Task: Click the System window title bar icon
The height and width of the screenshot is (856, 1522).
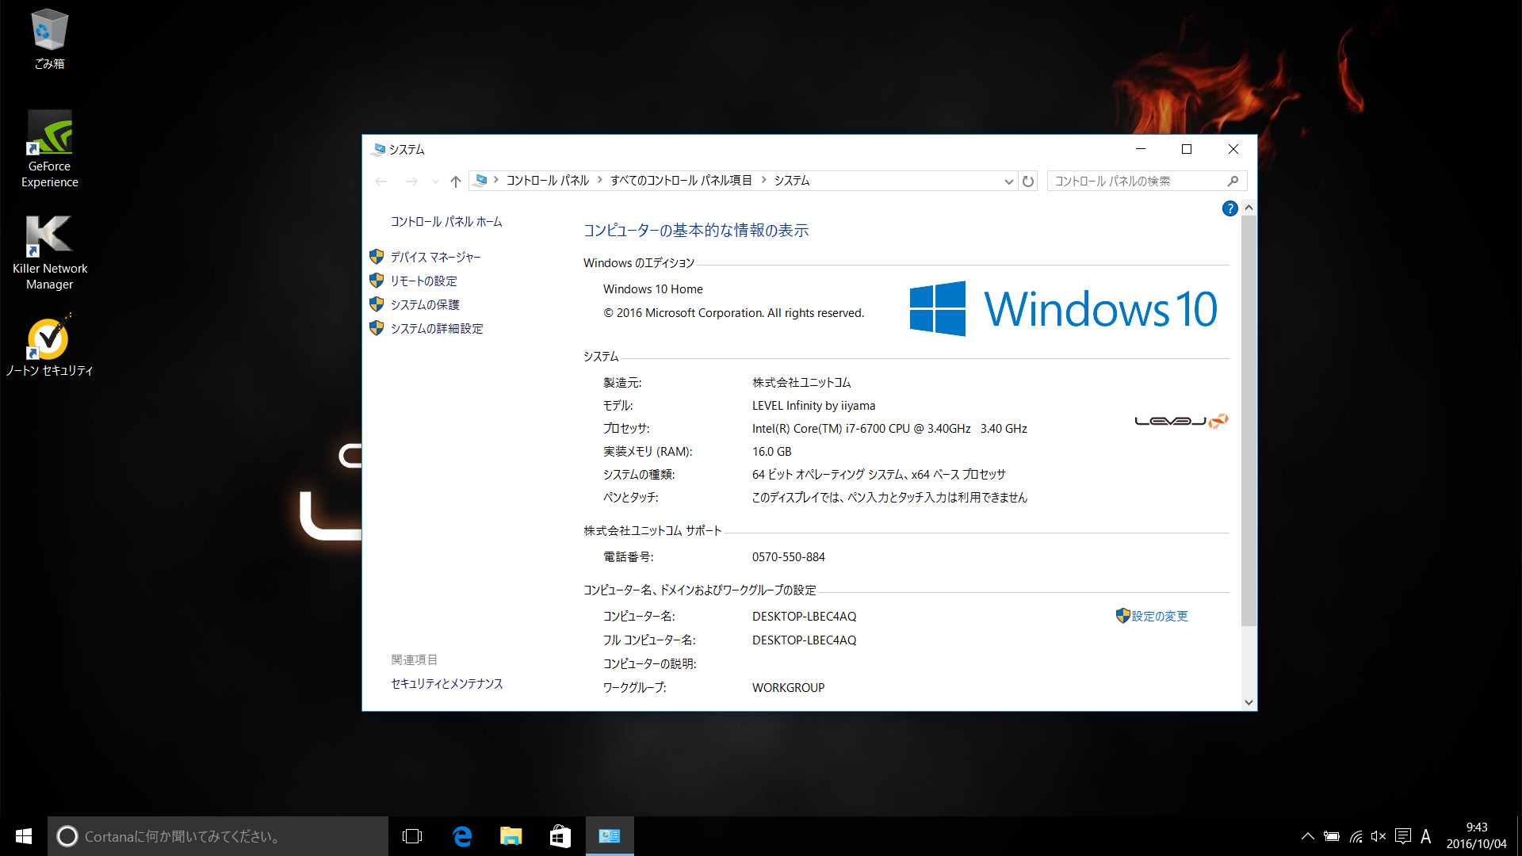Action: [x=379, y=149]
